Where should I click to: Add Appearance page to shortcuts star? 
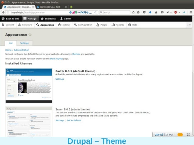point(30,35)
